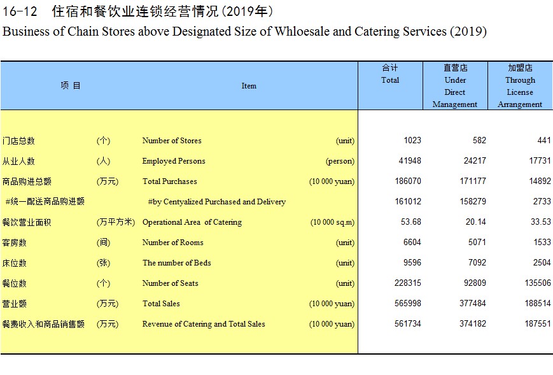Click the '项 目' column header
Screen dimensions: 553x375
tap(71, 86)
